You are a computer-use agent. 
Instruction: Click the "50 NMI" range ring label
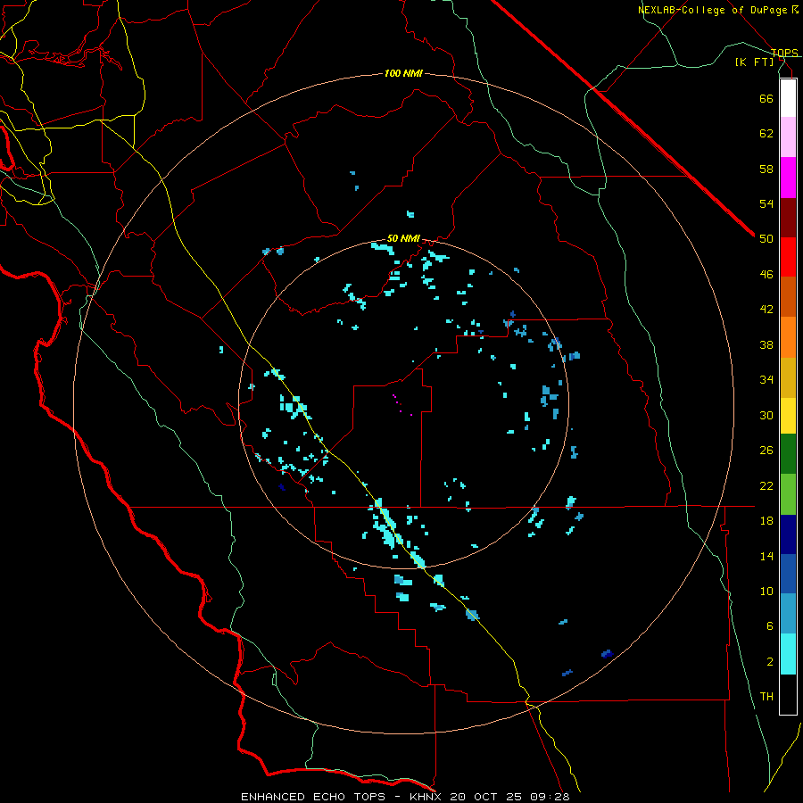coord(403,238)
